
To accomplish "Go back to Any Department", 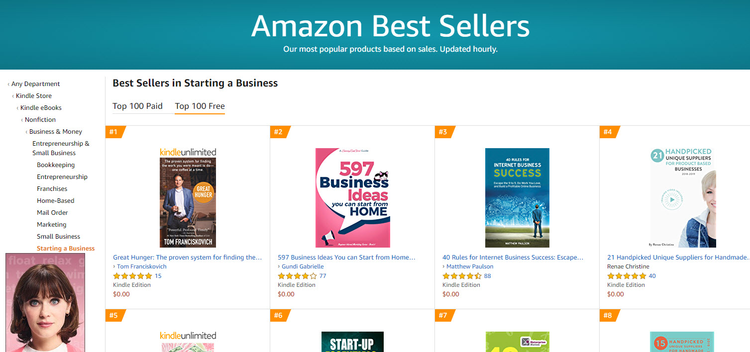I will [x=35, y=84].
